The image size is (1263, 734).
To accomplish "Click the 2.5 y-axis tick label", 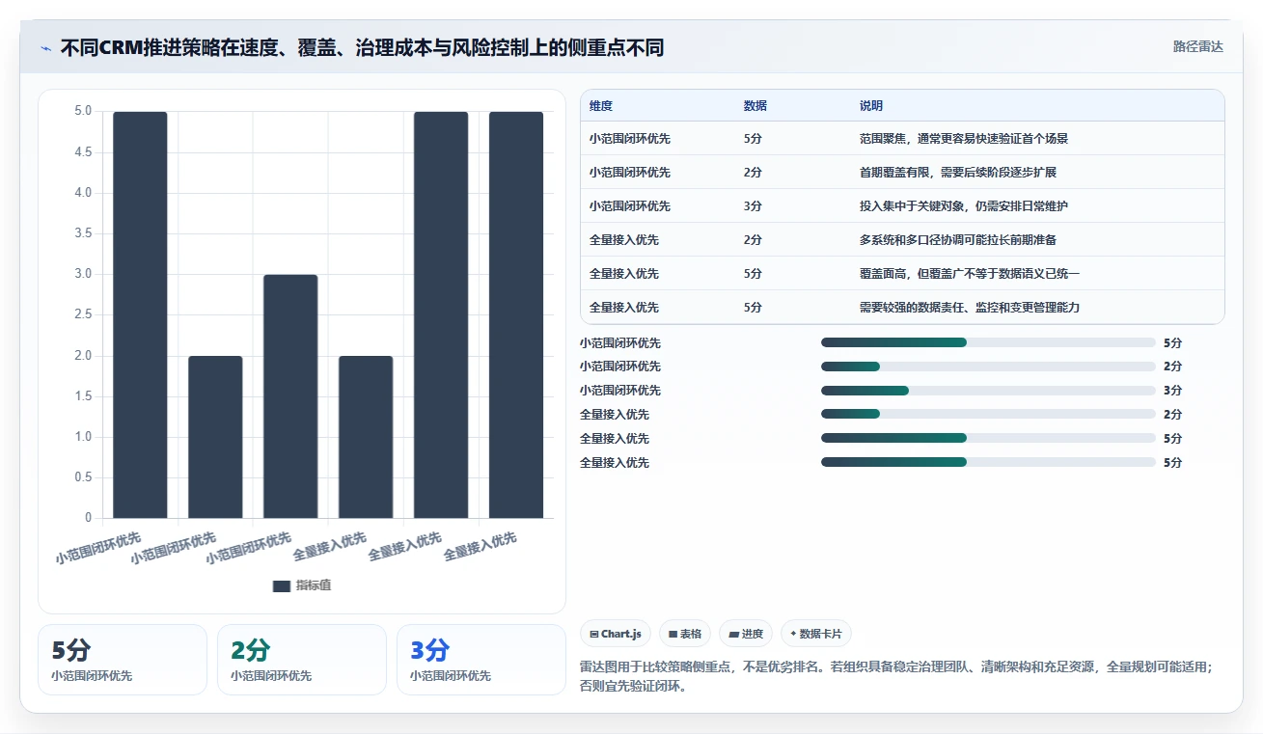I will click(x=84, y=314).
